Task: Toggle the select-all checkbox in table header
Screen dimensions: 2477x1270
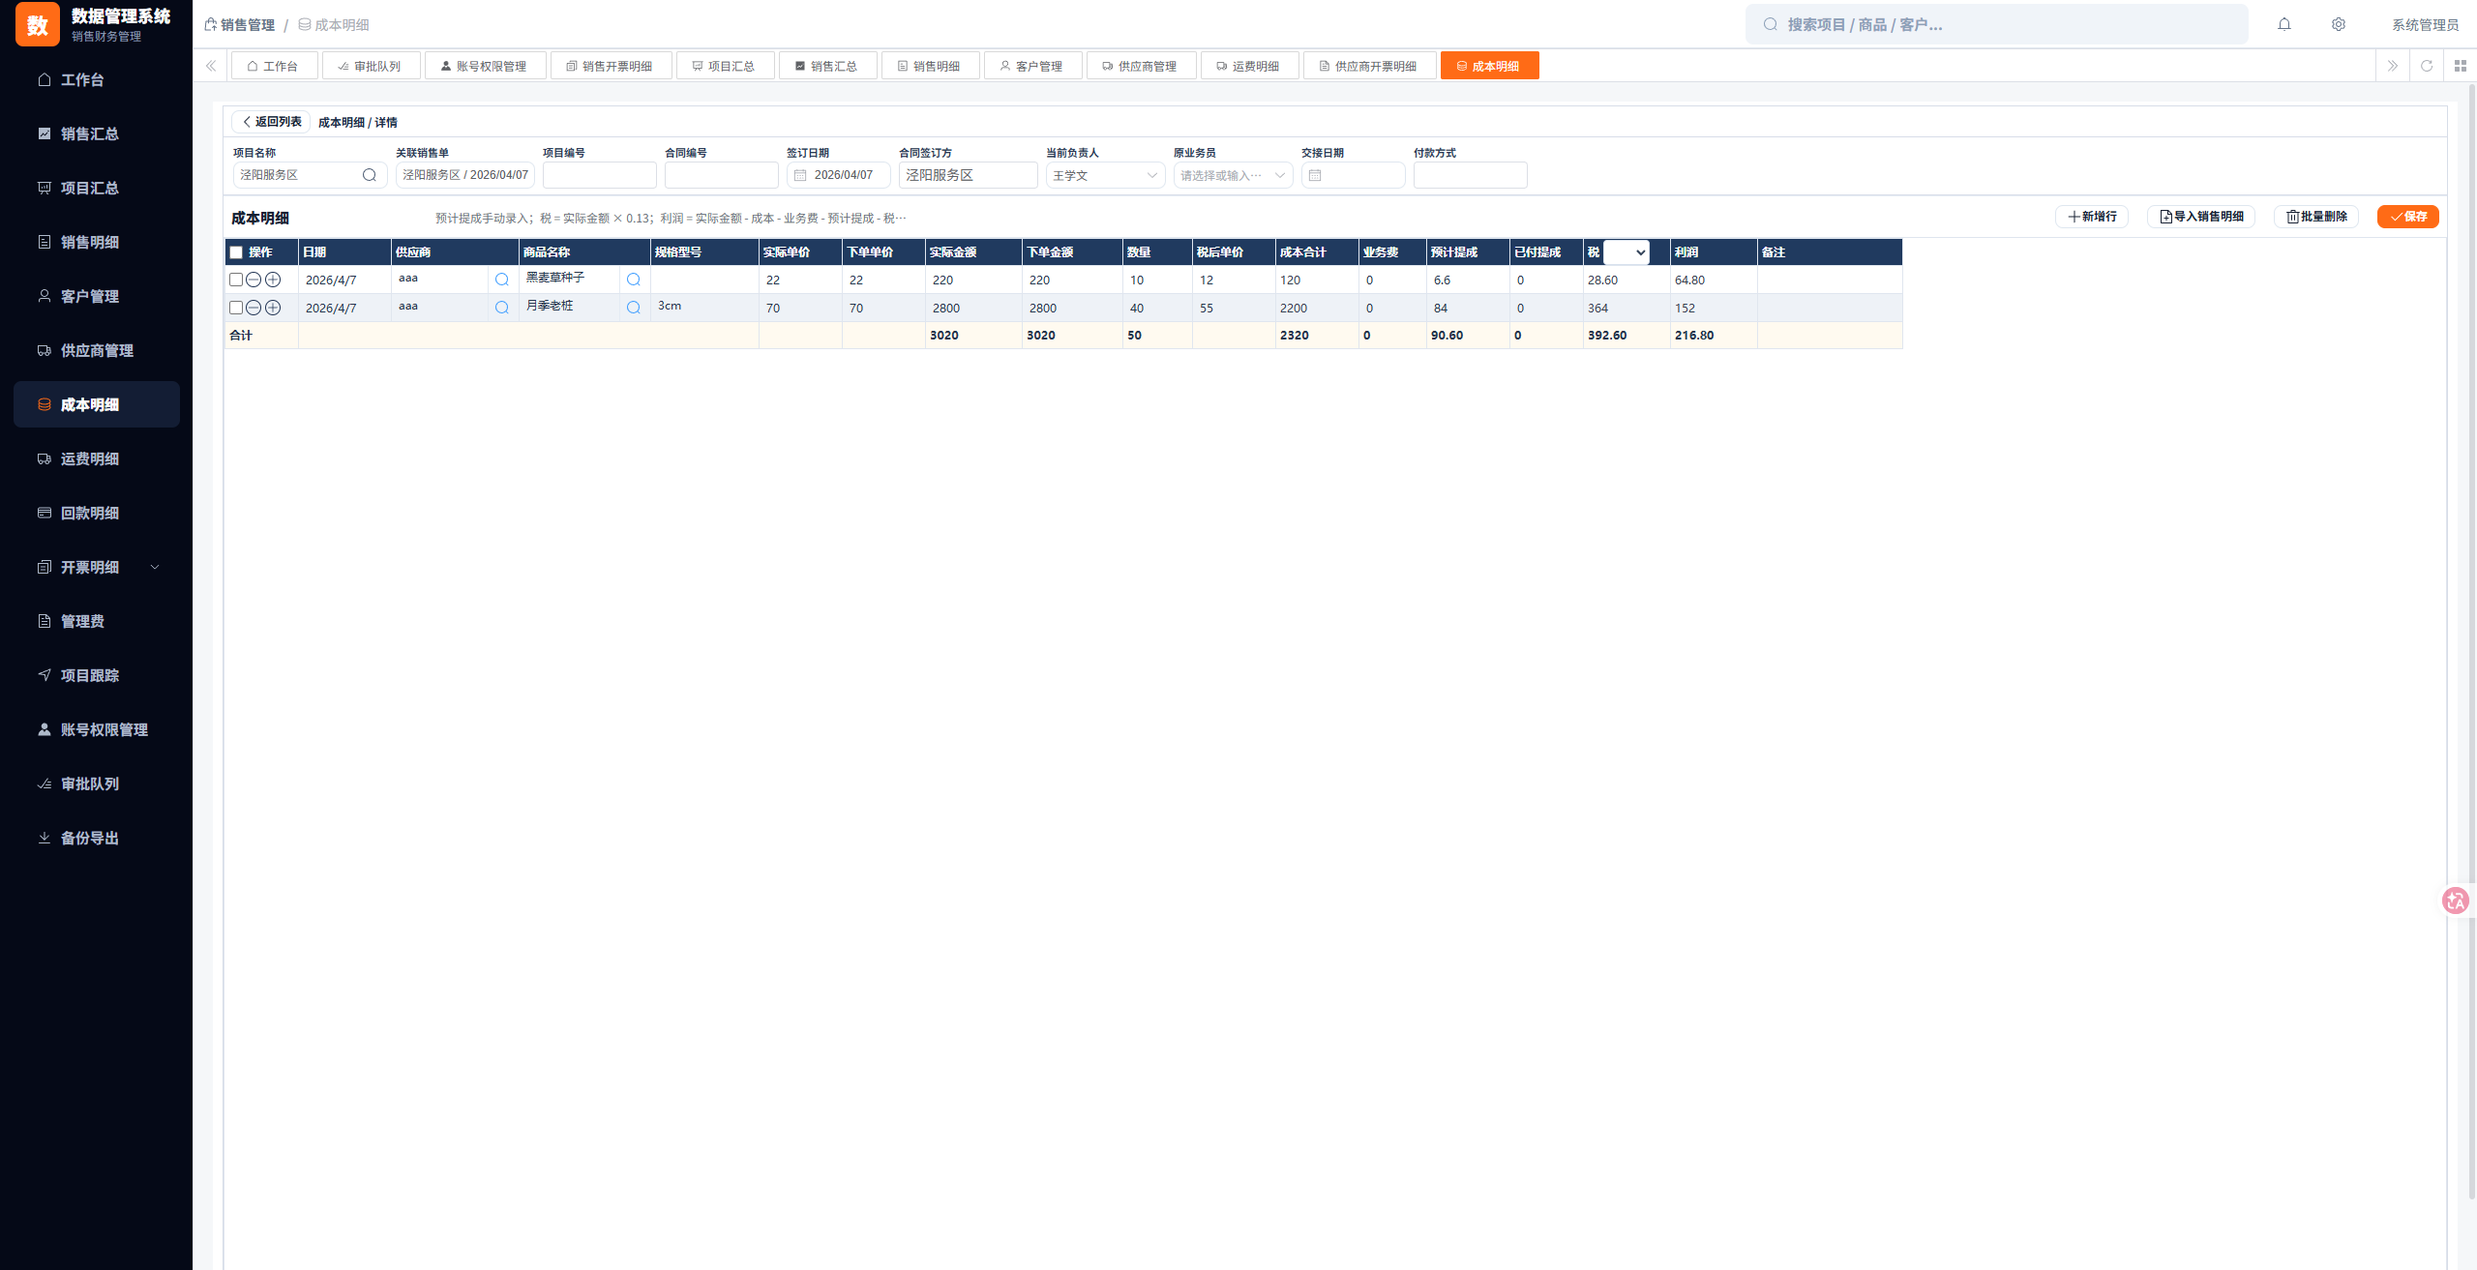Action: pyautogui.click(x=236, y=252)
